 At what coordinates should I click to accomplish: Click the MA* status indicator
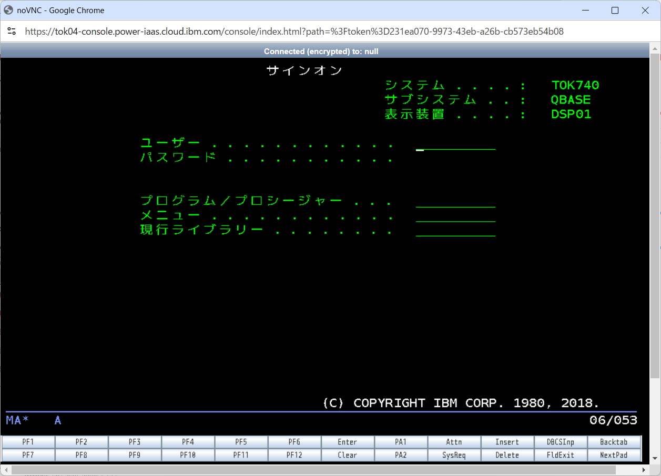pos(17,420)
